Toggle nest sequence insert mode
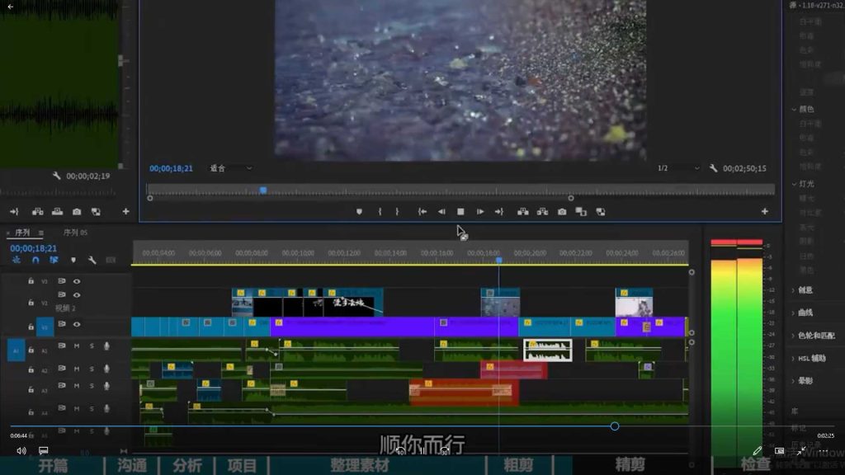Image resolution: width=845 pixels, height=475 pixels. [x=17, y=260]
